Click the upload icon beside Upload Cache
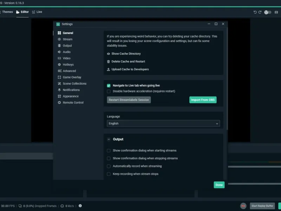 [109, 69]
